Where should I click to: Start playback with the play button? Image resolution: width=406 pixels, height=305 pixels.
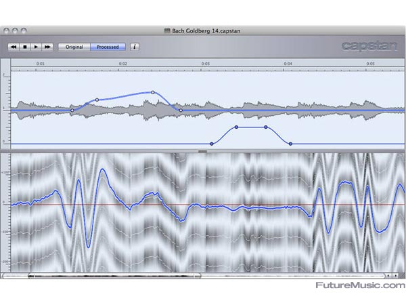point(37,47)
